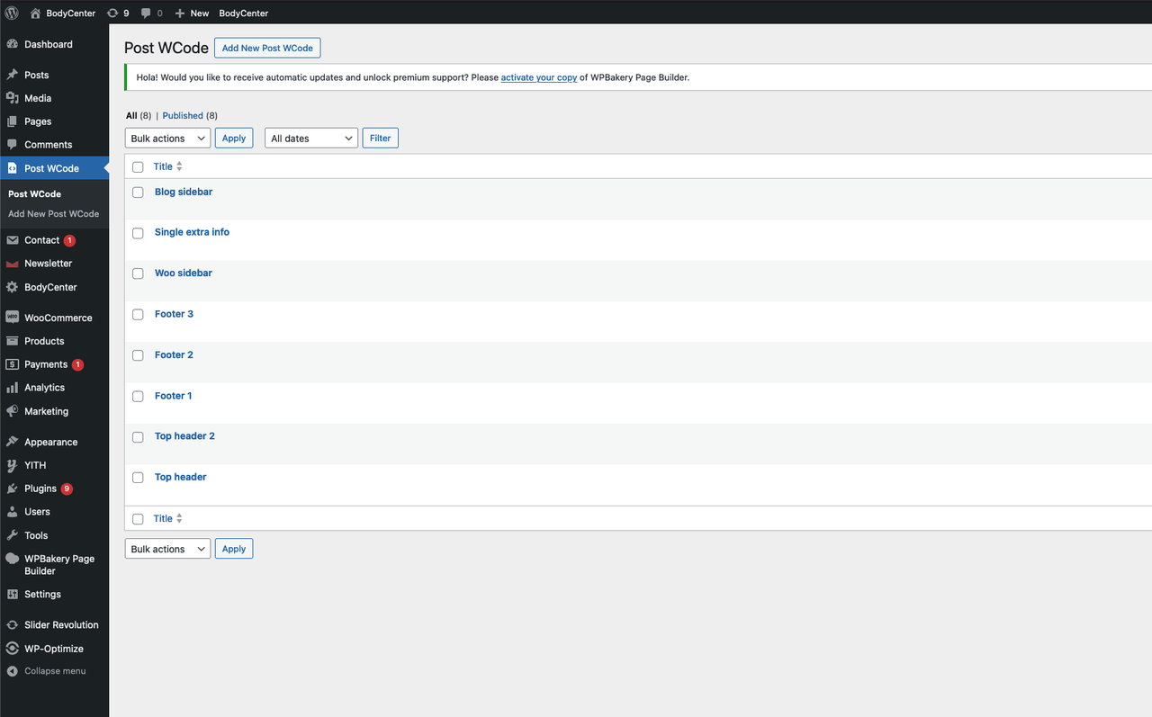The image size is (1152, 717).
Task: Open the WooCommerce section in the sidebar
Action: pyautogui.click(x=58, y=317)
